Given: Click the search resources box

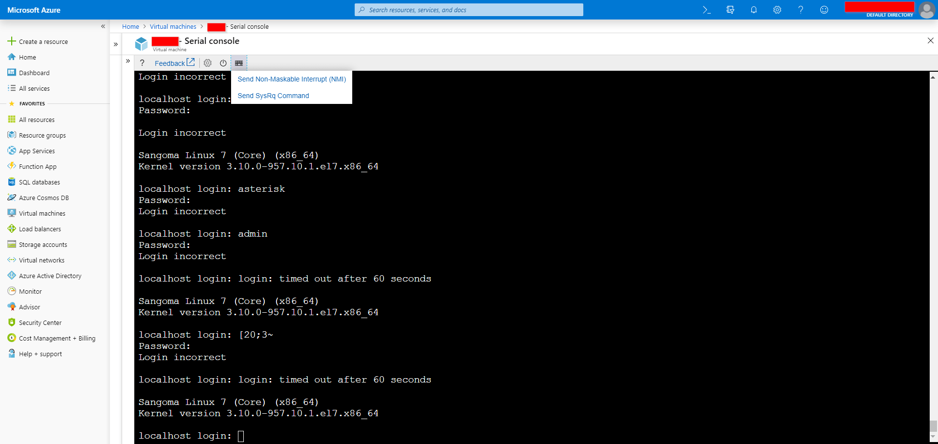Looking at the screenshot, I should [469, 10].
